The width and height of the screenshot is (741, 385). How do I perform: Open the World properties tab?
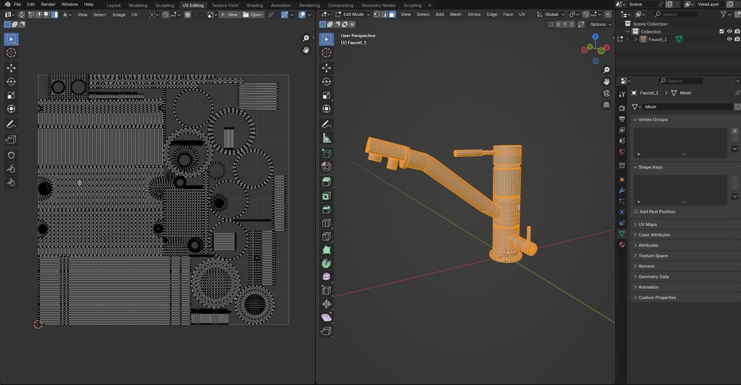pyautogui.click(x=622, y=152)
